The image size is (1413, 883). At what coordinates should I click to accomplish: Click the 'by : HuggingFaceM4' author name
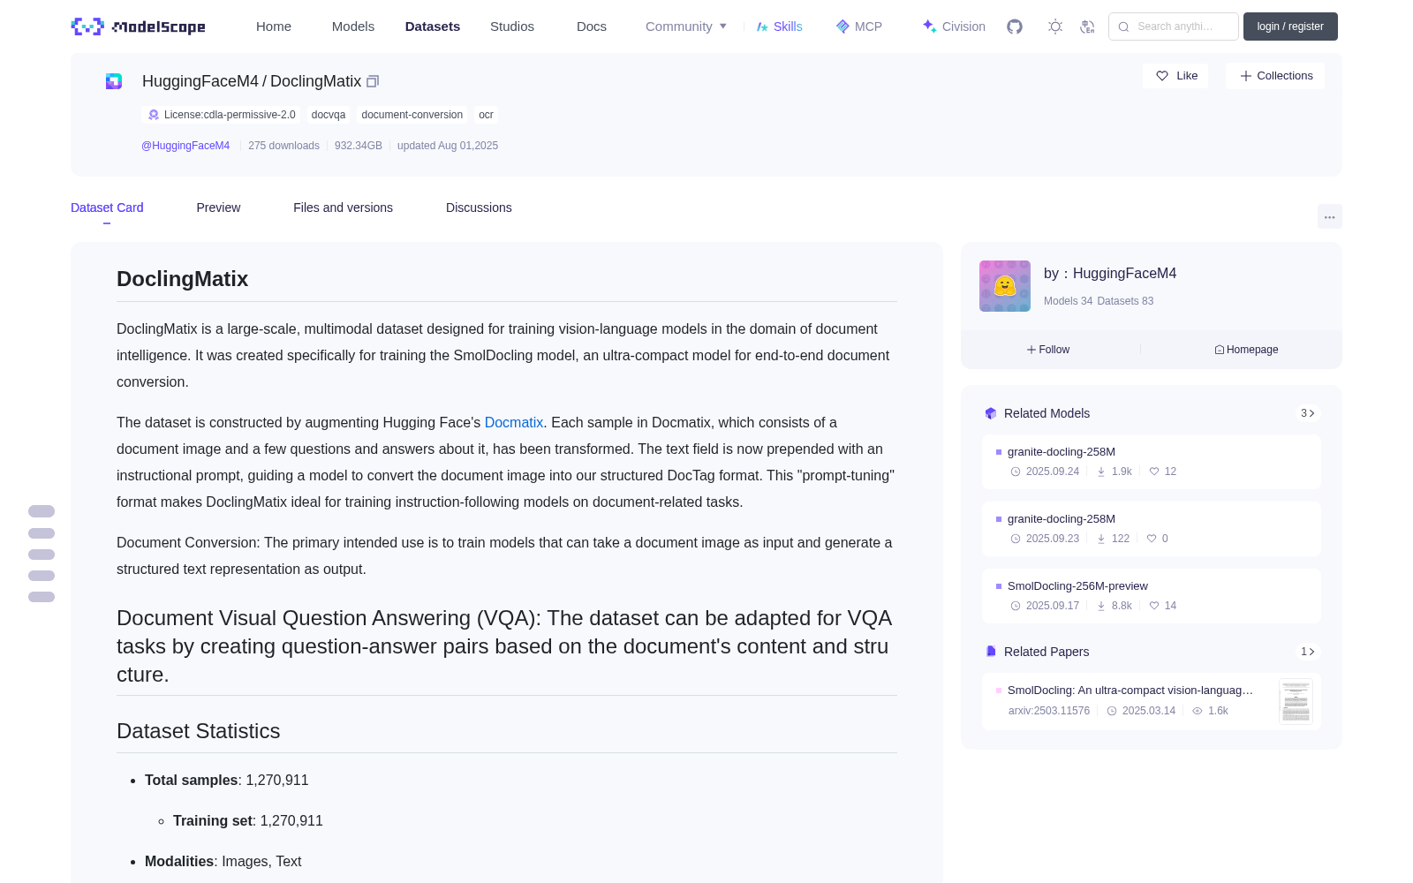[1110, 274]
